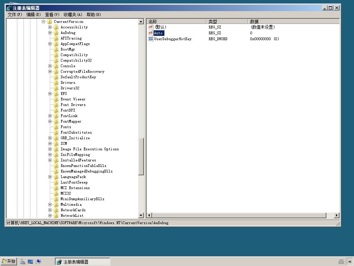354x266 pixels.
Task: Click the CurrentVersion folder icon
Action: (x=50, y=22)
